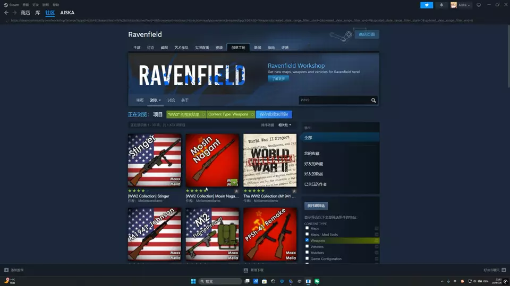510x286 pixels.
Task: Click the forward navigation arrow
Action: pyautogui.click(x=14, y=13)
